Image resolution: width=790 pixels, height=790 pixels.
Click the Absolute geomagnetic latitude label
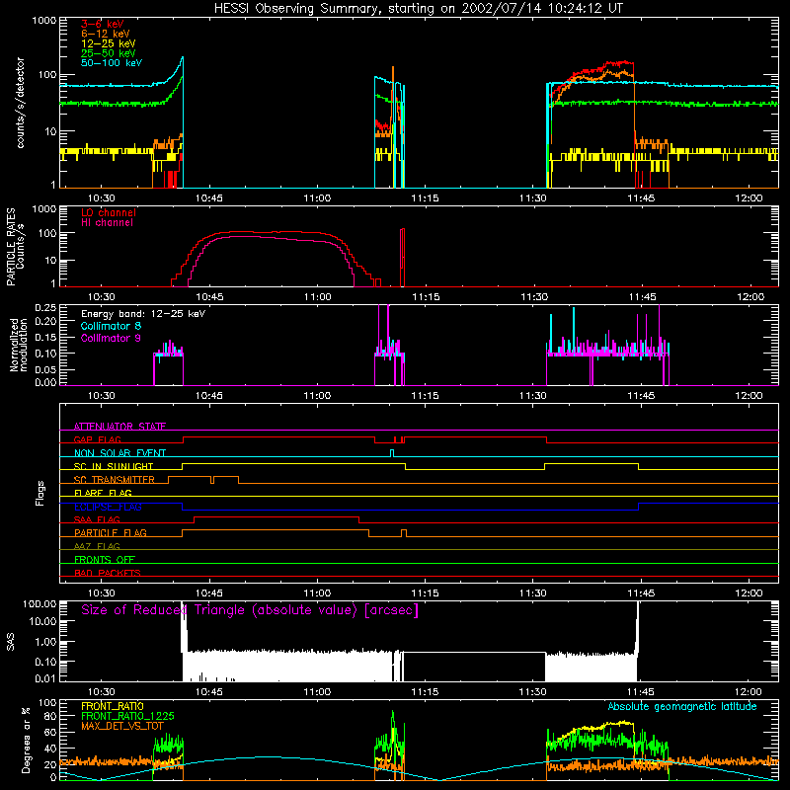[682, 706]
